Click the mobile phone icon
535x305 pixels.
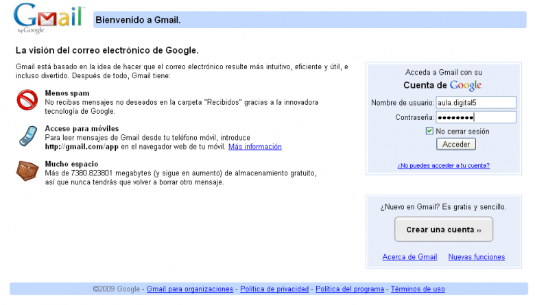(28, 136)
